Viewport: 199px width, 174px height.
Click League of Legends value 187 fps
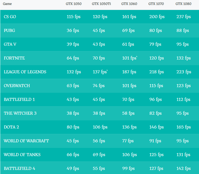(x=129, y=72)
